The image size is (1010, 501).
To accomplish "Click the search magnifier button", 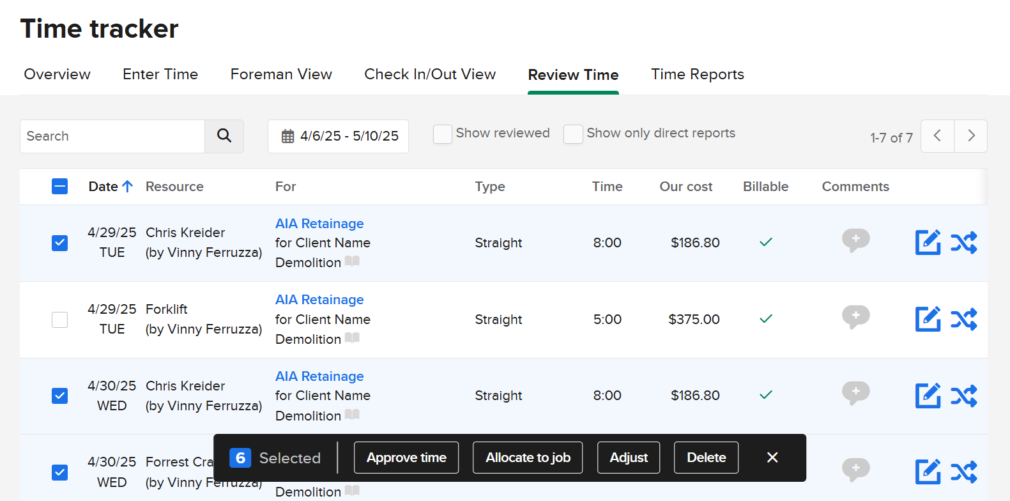I will click(x=224, y=136).
